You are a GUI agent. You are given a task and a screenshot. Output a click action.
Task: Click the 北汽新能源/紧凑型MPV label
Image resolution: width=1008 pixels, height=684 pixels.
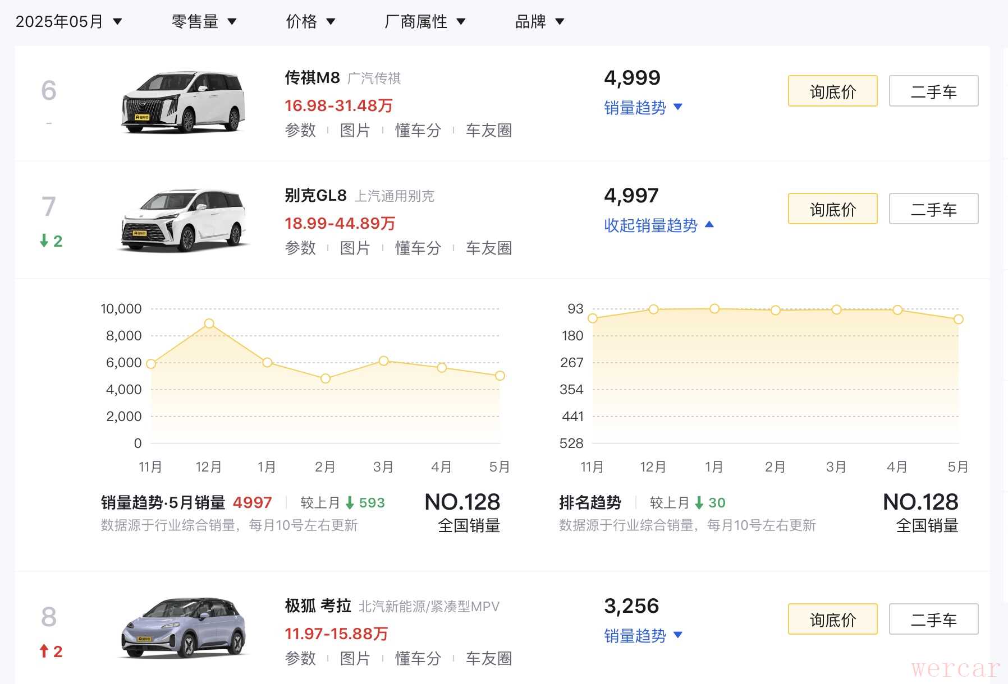(429, 606)
